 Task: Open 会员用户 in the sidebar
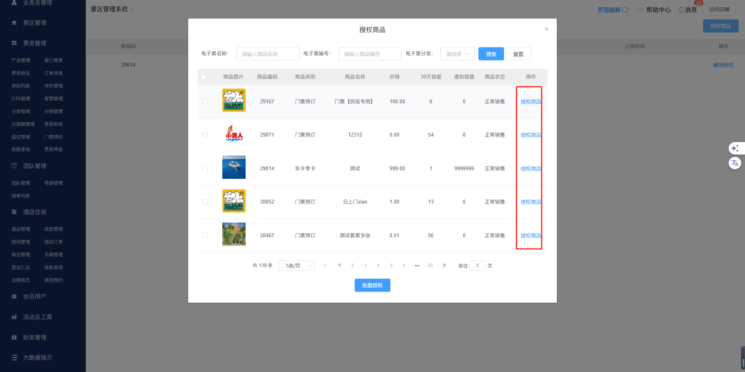pos(35,297)
